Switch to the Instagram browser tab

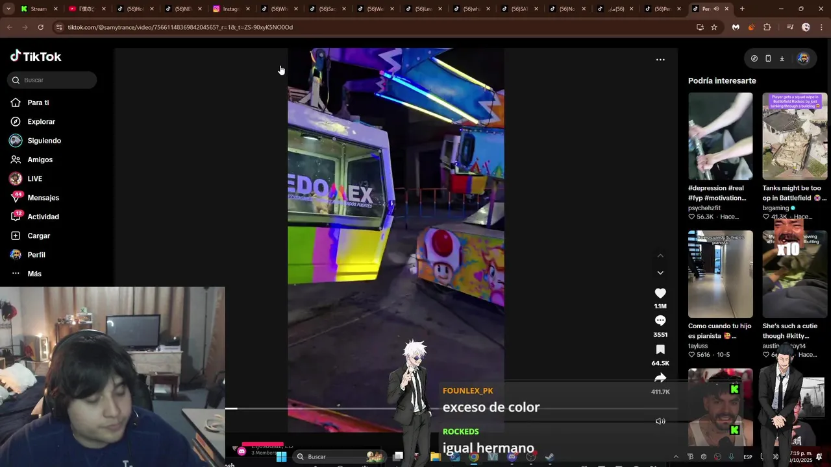(231, 9)
